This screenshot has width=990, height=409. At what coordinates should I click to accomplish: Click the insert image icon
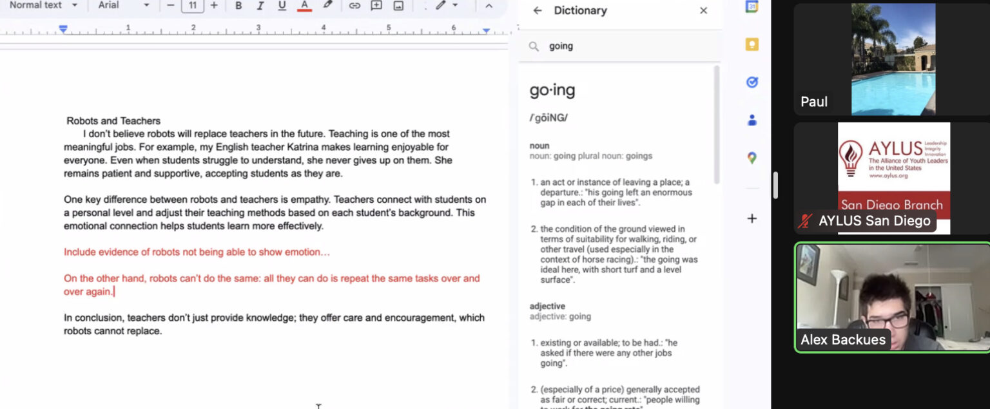[x=398, y=6]
